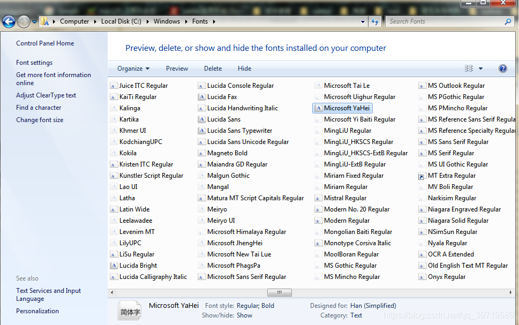Select Khmer UI font name

pos(133,131)
